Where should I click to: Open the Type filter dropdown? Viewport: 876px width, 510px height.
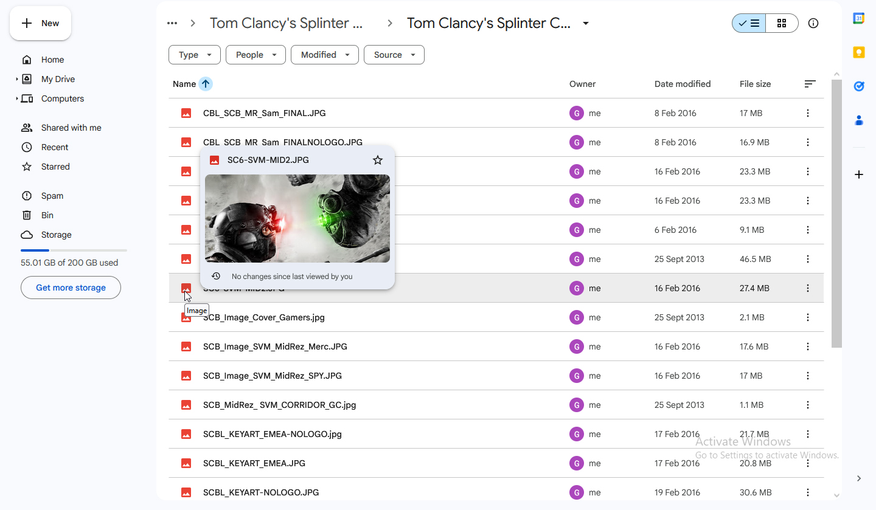(x=195, y=55)
